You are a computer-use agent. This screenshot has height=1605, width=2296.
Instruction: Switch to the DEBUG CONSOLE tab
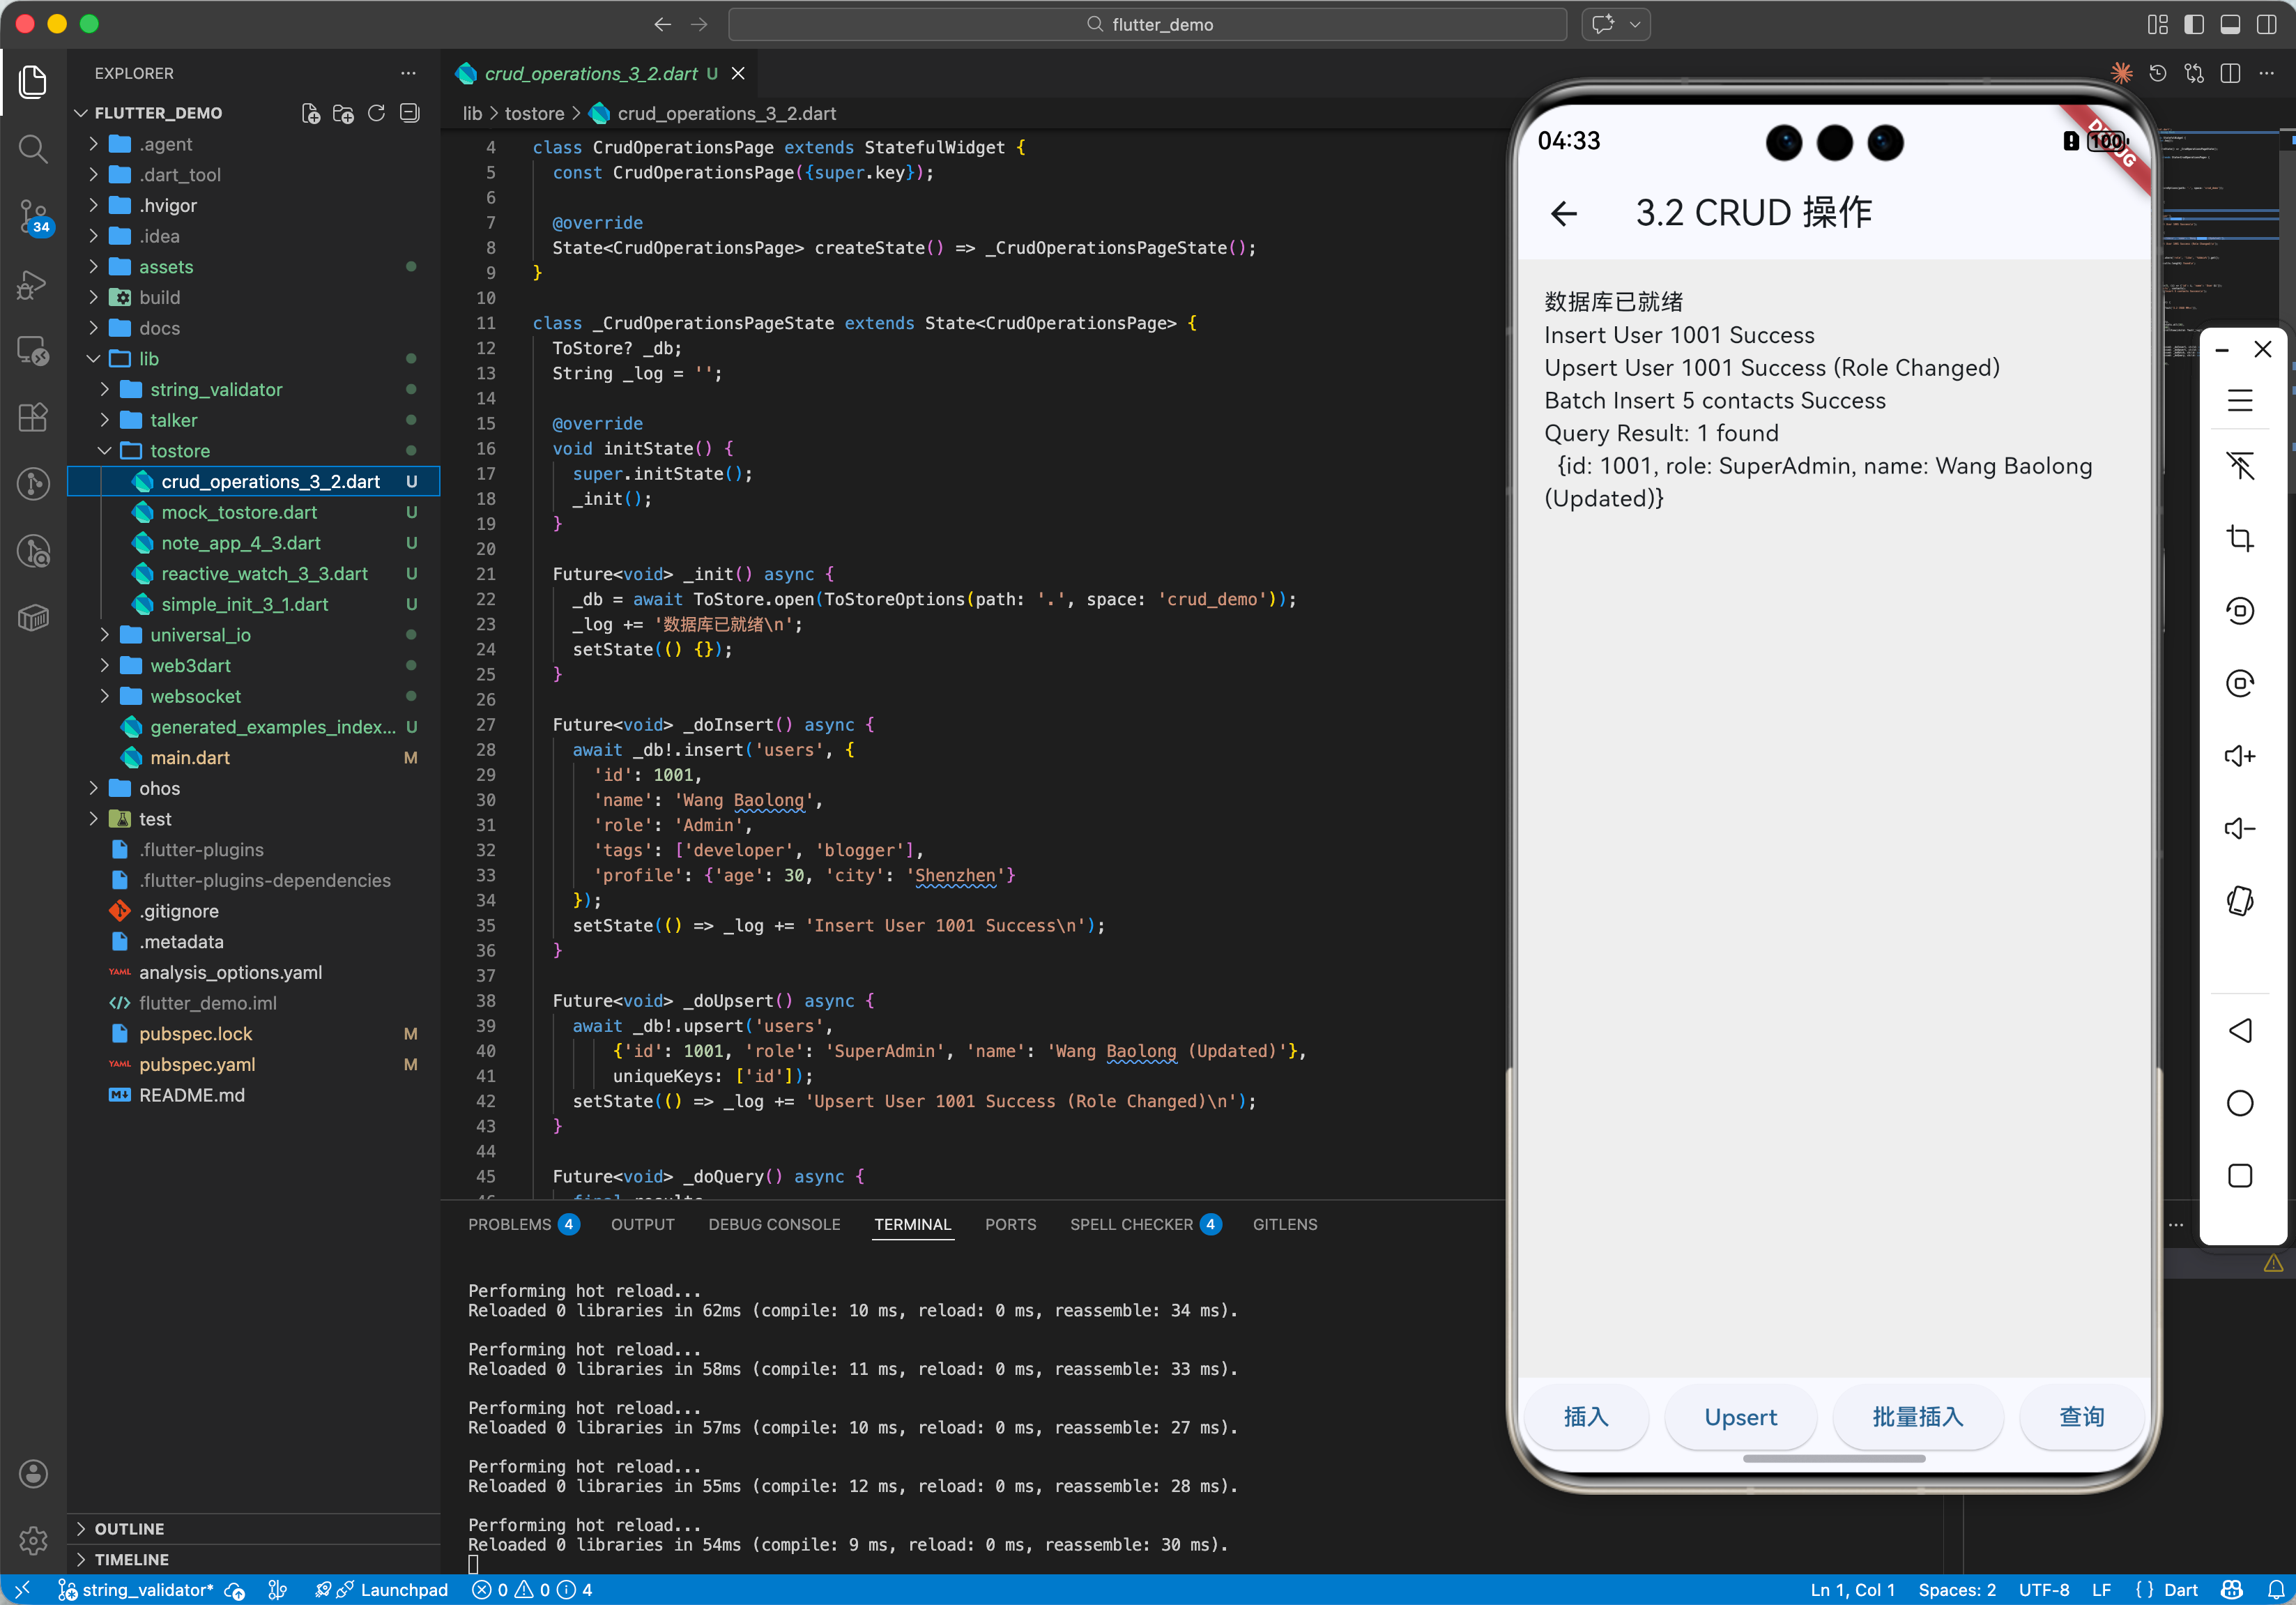click(774, 1224)
